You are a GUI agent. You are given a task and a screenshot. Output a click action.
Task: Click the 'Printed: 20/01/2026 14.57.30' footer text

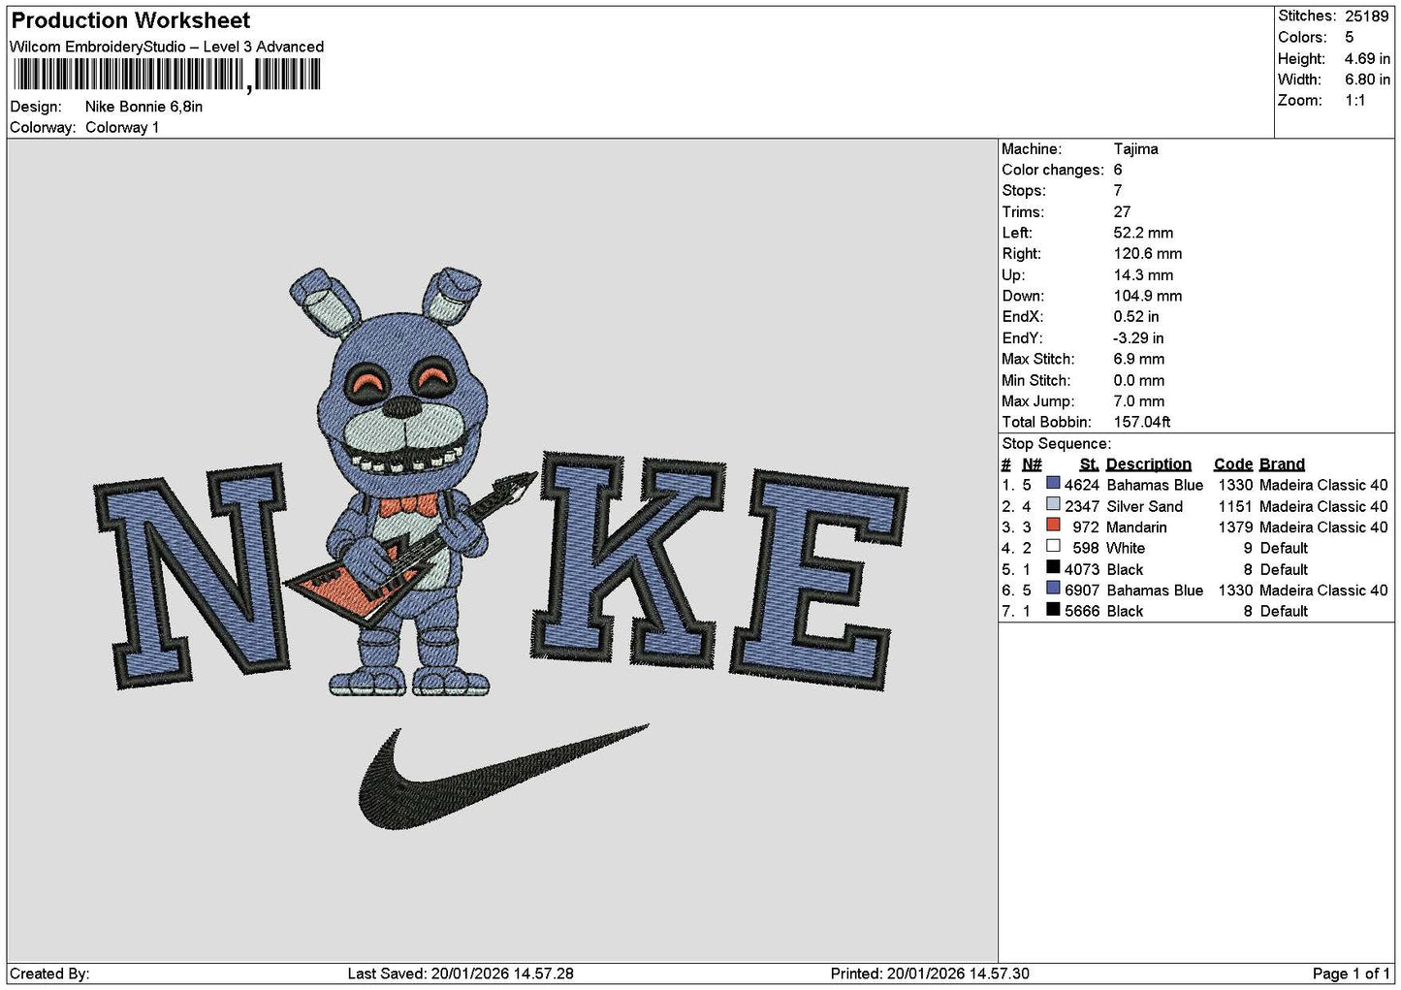[930, 973]
